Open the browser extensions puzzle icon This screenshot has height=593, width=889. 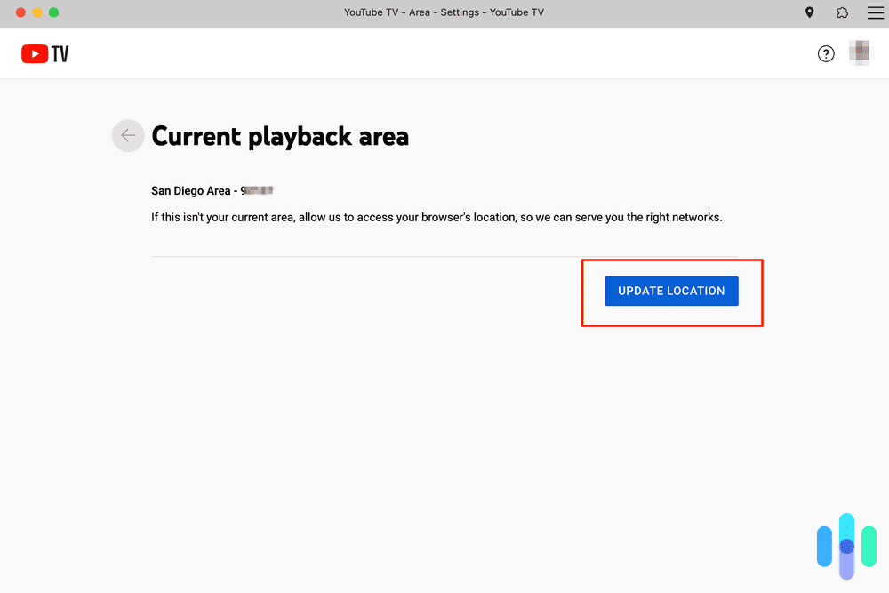coord(842,12)
